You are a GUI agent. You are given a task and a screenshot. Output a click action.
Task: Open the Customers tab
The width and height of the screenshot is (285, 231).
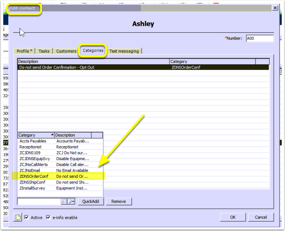point(66,51)
